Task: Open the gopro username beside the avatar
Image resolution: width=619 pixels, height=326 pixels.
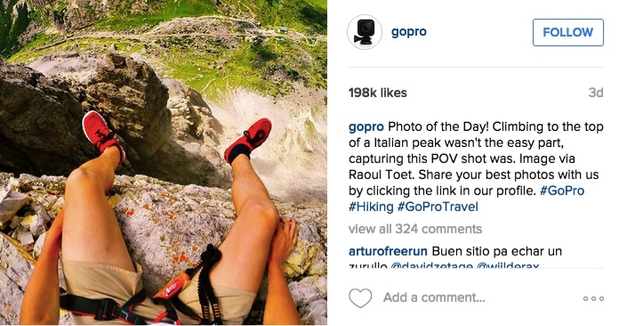Action: 408,31
